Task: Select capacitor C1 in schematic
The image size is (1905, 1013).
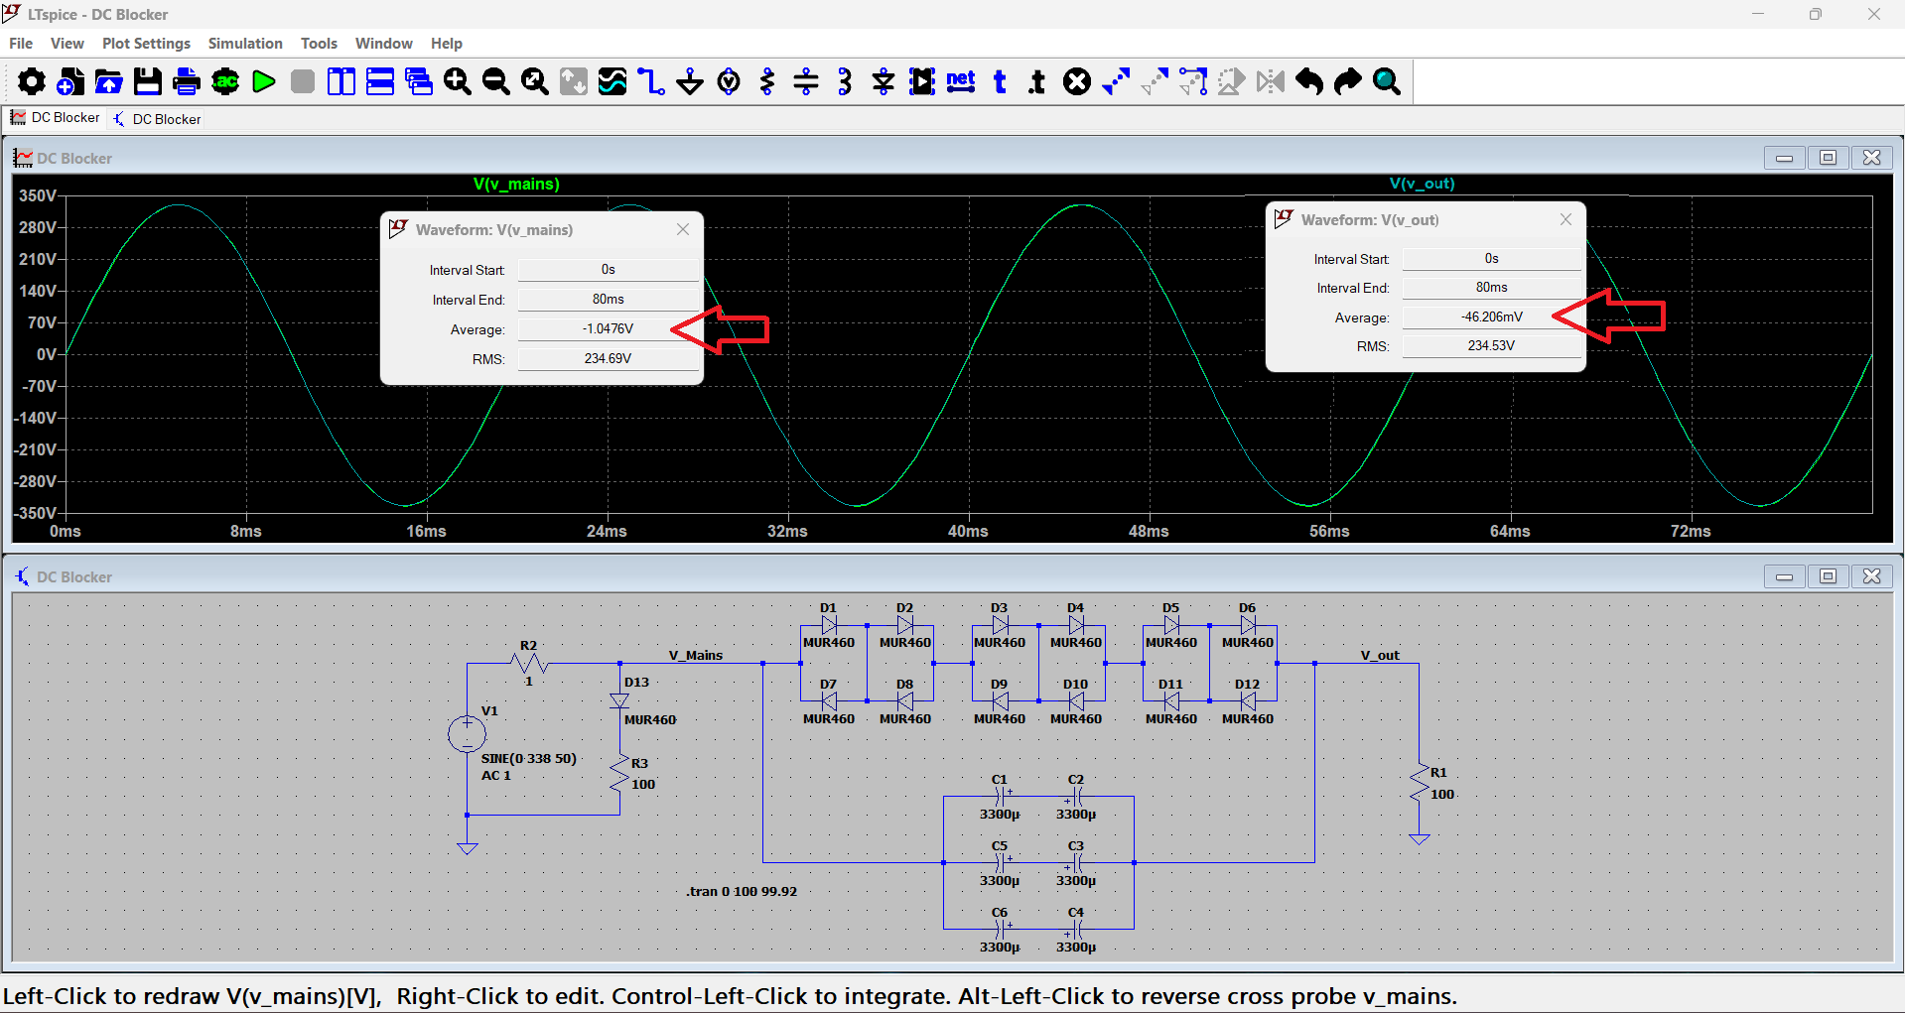Action: (1001, 796)
